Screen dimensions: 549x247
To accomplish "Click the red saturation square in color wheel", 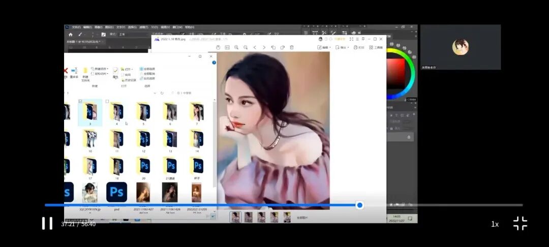I will (x=395, y=74).
